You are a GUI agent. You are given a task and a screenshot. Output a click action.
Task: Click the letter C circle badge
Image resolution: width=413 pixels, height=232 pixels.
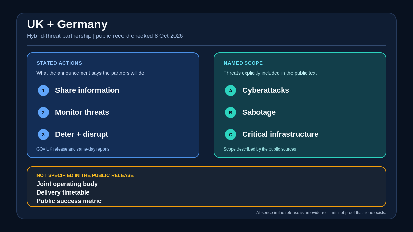[231, 134]
